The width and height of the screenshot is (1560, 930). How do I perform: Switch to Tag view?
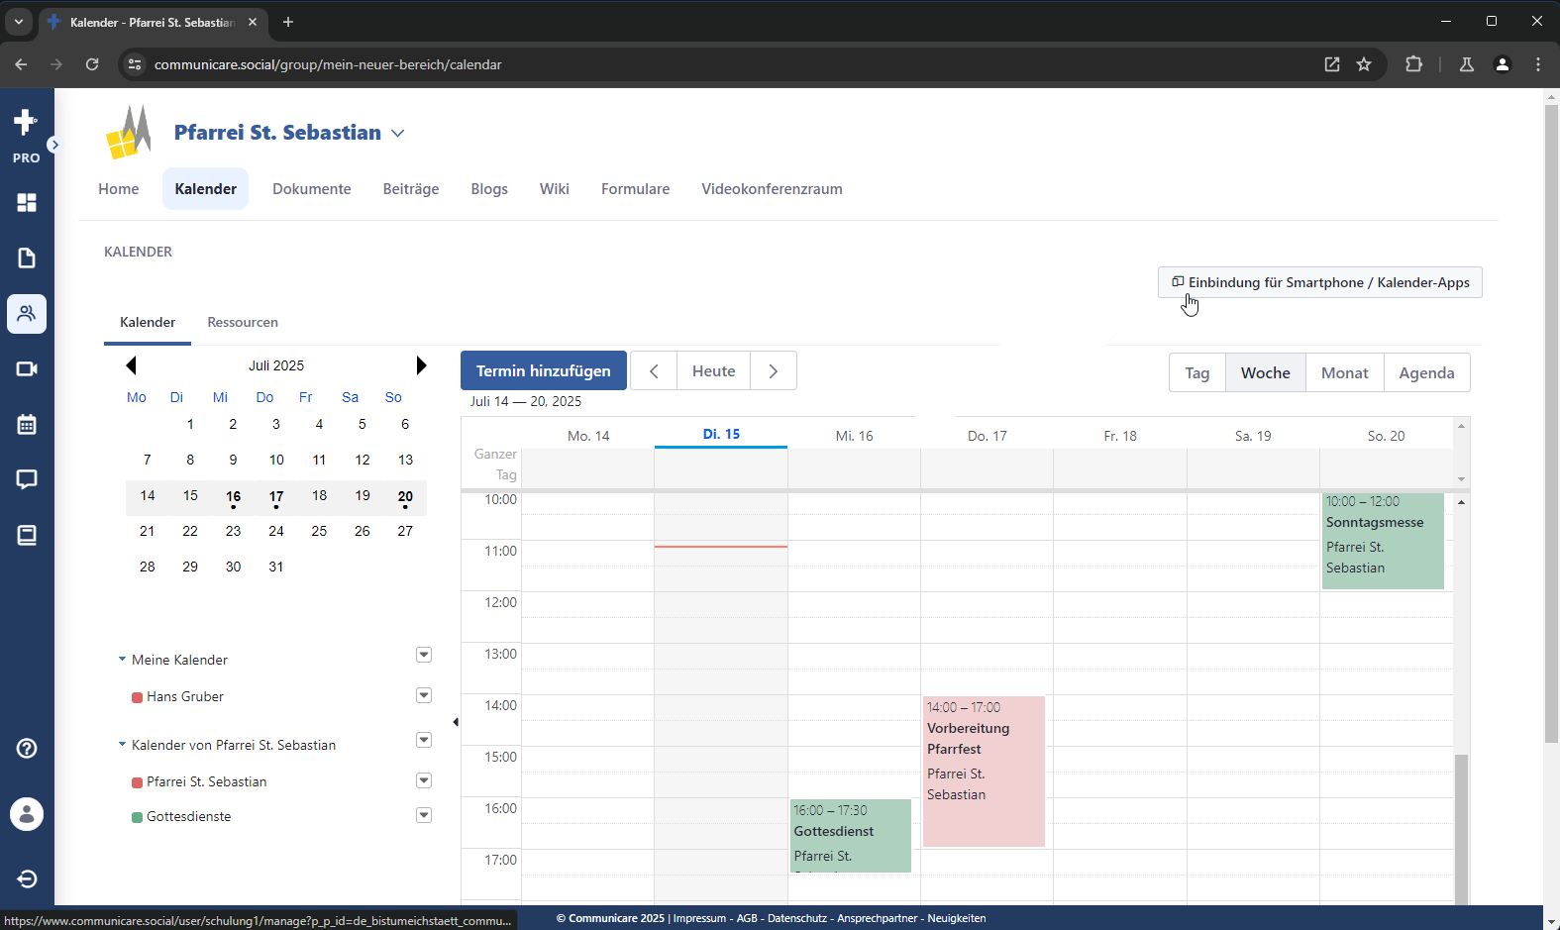[x=1197, y=372]
